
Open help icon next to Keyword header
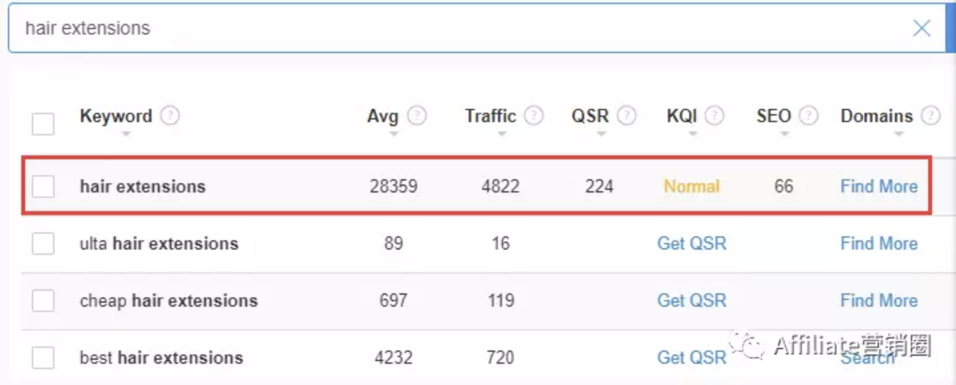(170, 116)
